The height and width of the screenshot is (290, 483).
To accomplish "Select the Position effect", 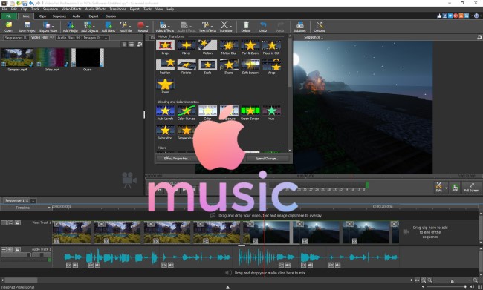I will (x=165, y=67).
